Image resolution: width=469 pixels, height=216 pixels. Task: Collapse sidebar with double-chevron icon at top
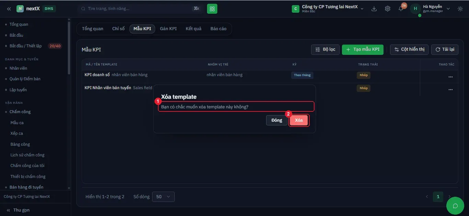(9, 9)
